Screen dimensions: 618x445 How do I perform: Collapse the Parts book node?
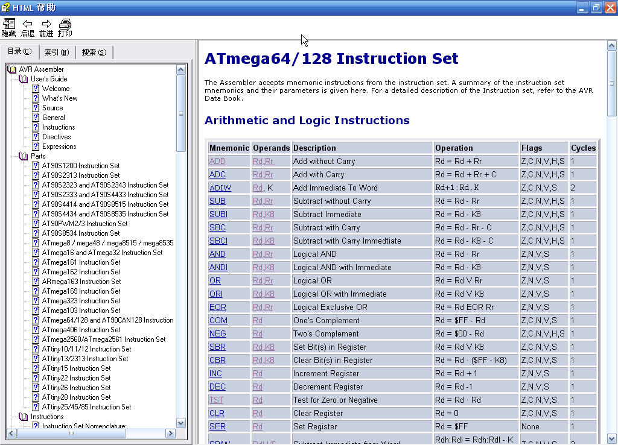pyautogui.click(x=24, y=156)
